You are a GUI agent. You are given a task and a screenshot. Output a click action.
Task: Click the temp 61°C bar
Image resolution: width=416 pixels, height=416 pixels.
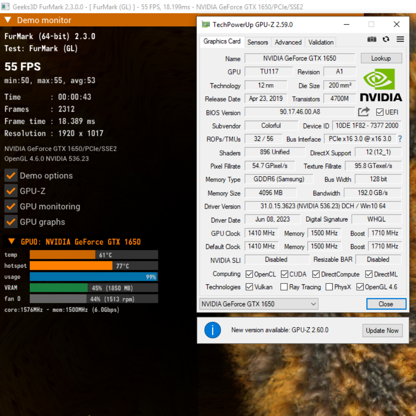click(x=94, y=255)
